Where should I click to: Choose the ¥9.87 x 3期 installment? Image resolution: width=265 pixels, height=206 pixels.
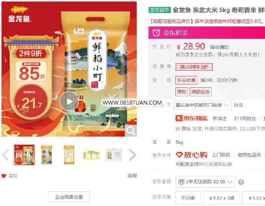(221, 198)
